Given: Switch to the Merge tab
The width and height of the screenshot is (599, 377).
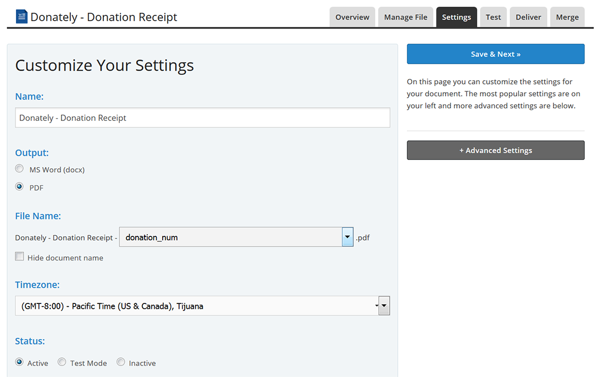Looking at the screenshot, I should coord(567,17).
